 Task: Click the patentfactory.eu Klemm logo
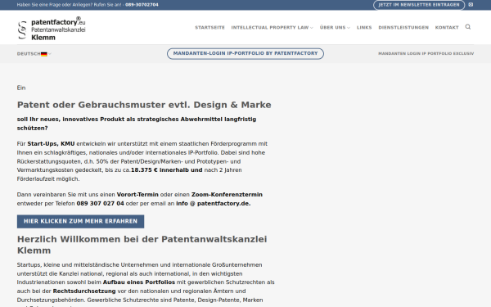[x=52, y=28]
